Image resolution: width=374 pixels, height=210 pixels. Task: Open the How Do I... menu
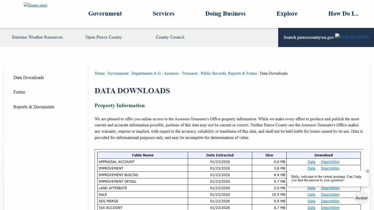click(343, 14)
